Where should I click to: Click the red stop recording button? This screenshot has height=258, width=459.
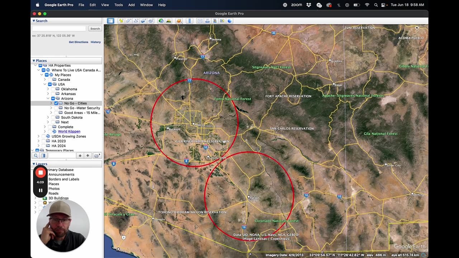pos(41,173)
